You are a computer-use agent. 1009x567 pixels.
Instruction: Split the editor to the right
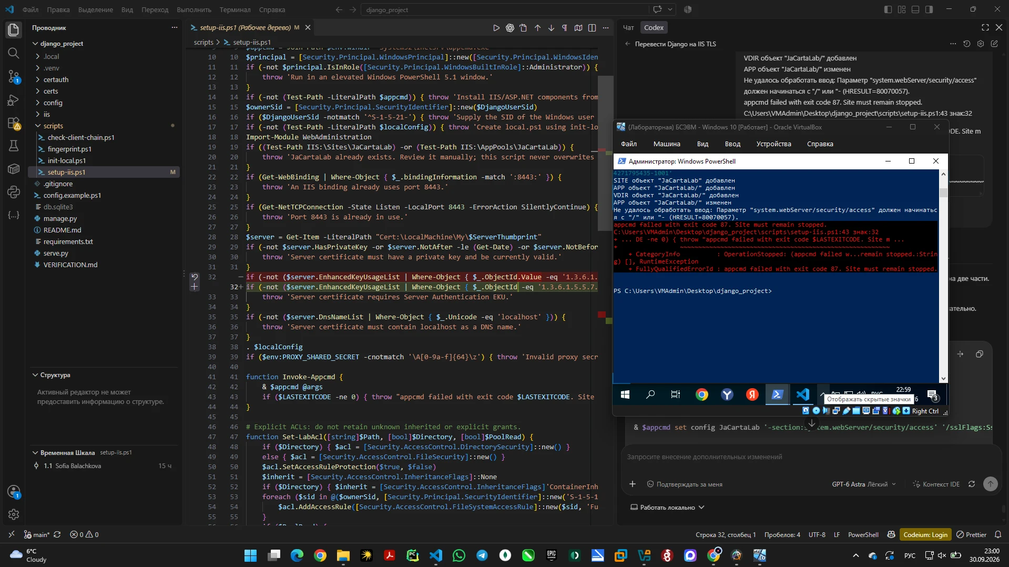click(x=592, y=28)
